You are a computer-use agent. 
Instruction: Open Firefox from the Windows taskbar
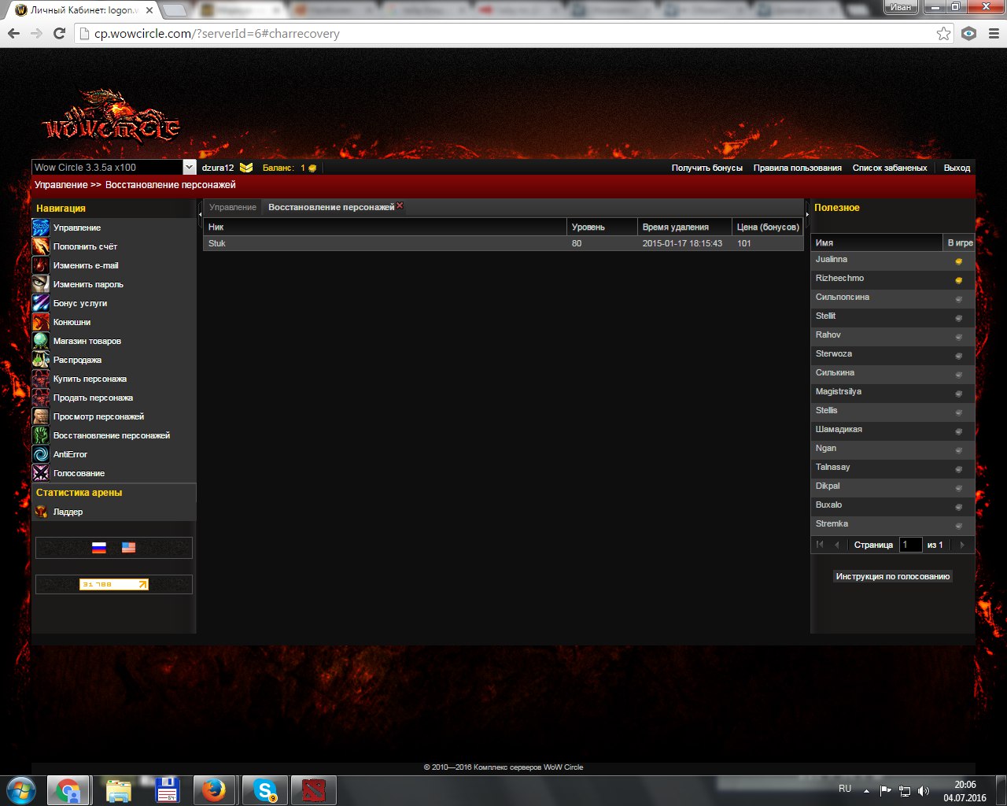[213, 789]
